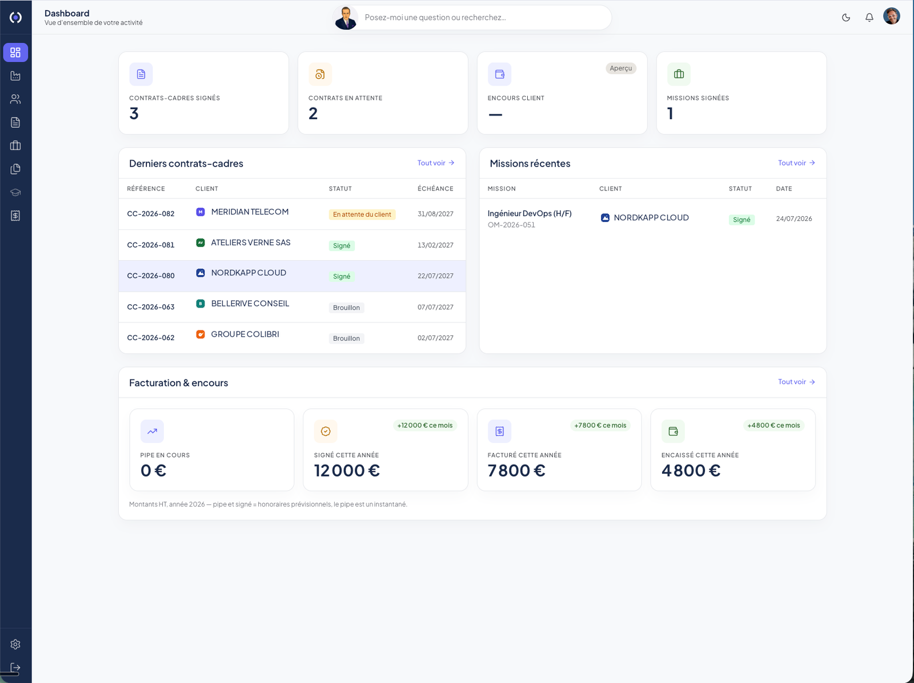Click the logout icon in sidebar
The height and width of the screenshot is (683, 914).
point(15,668)
